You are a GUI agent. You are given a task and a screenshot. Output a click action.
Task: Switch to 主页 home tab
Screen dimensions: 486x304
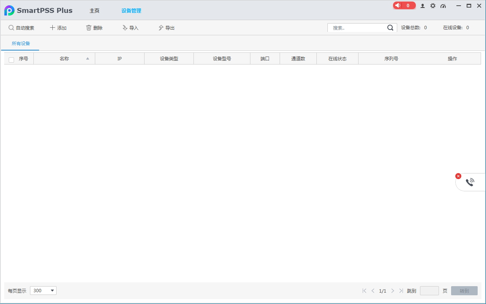(94, 11)
